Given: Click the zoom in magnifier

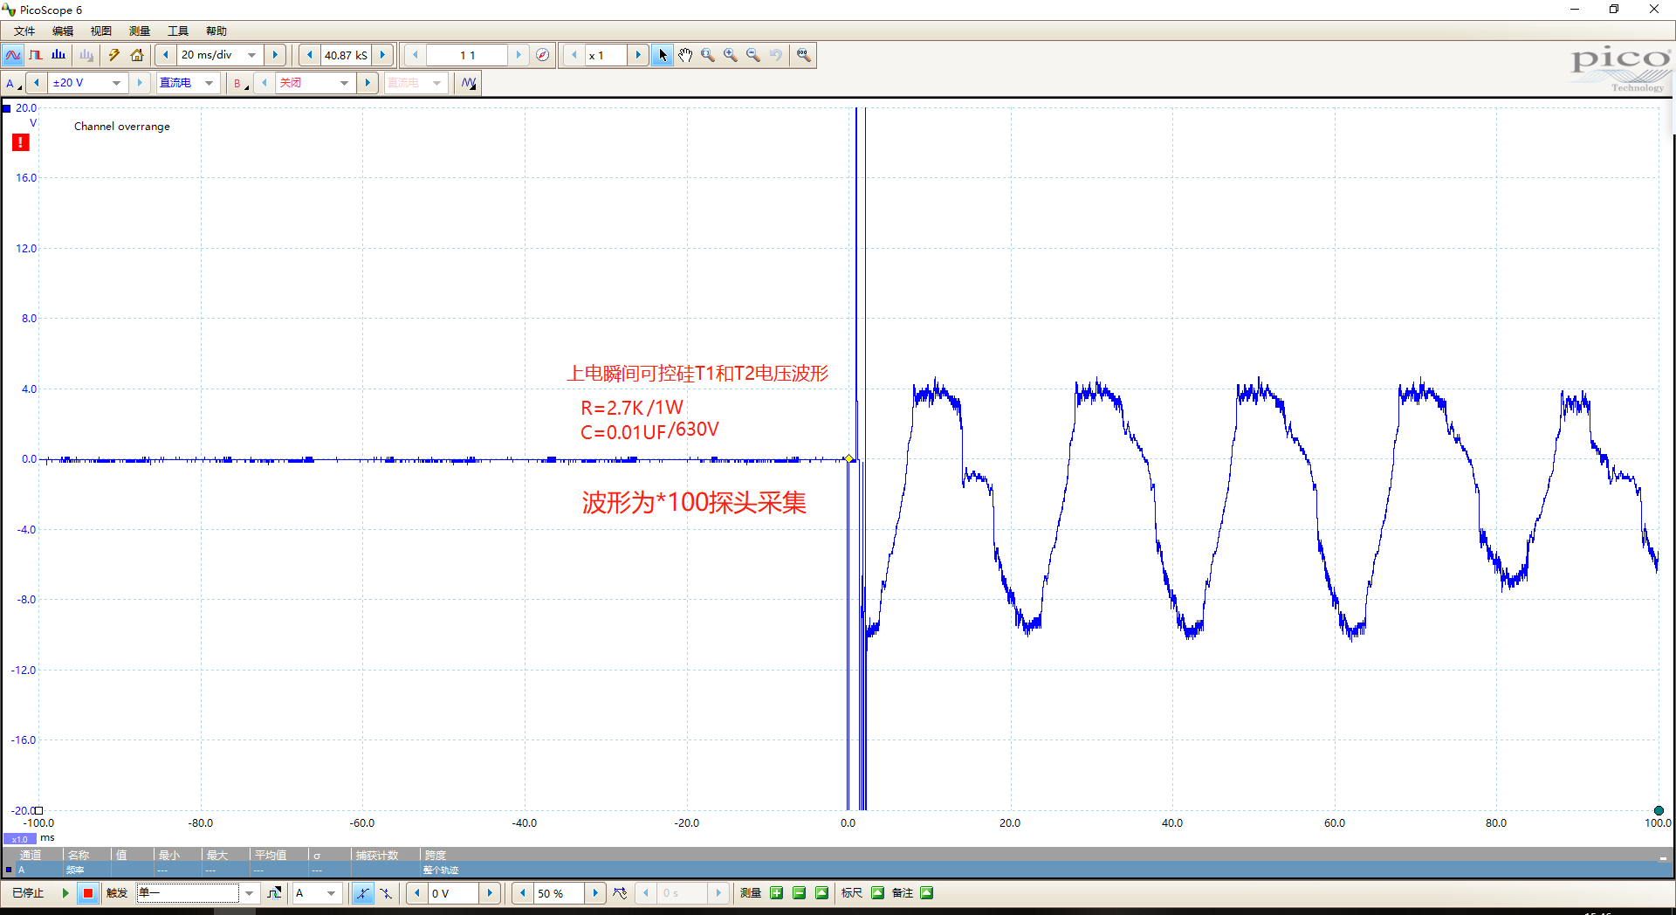Looking at the screenshot, I should click(731, 55).
